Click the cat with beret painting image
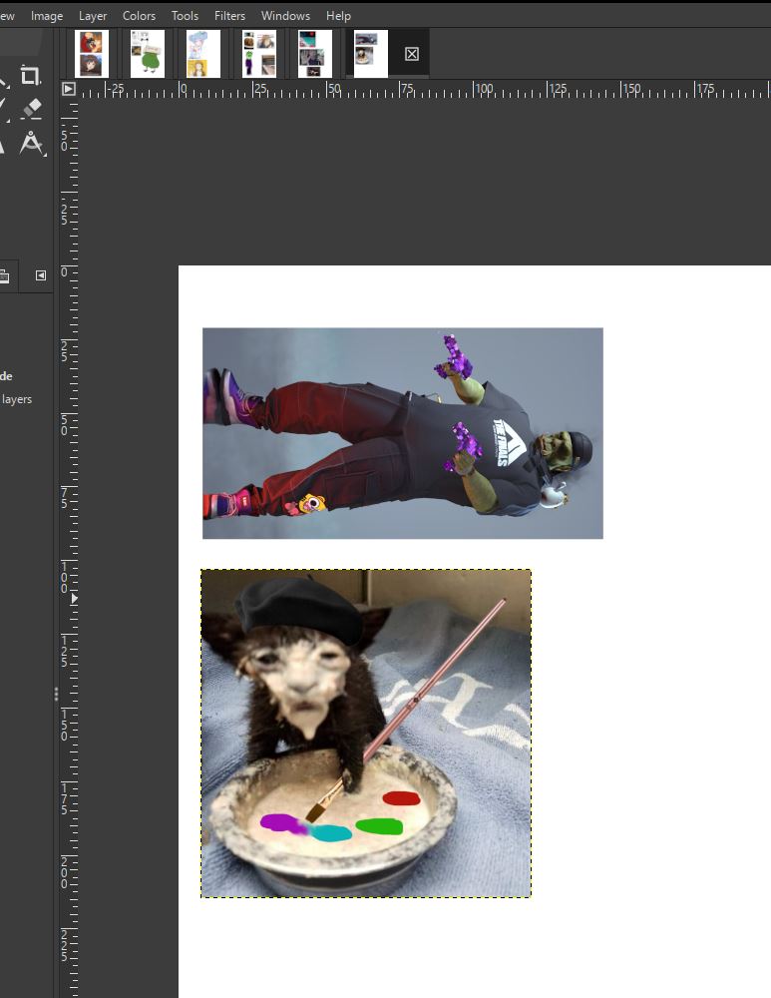 366,734
